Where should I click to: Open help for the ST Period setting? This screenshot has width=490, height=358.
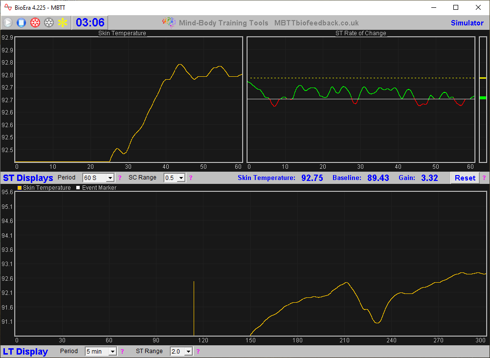click(x=120, y=178)
